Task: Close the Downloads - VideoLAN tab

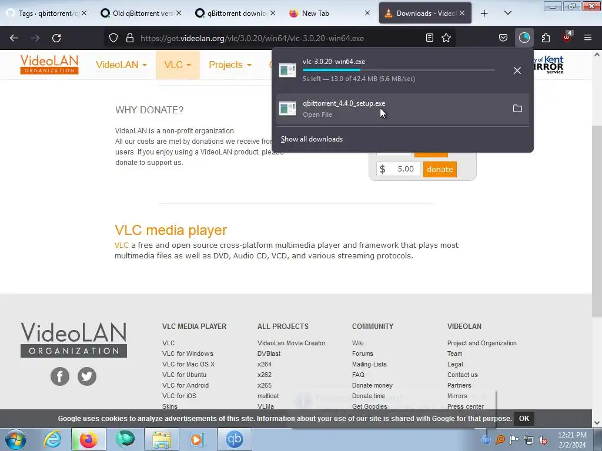Action: 462,13
